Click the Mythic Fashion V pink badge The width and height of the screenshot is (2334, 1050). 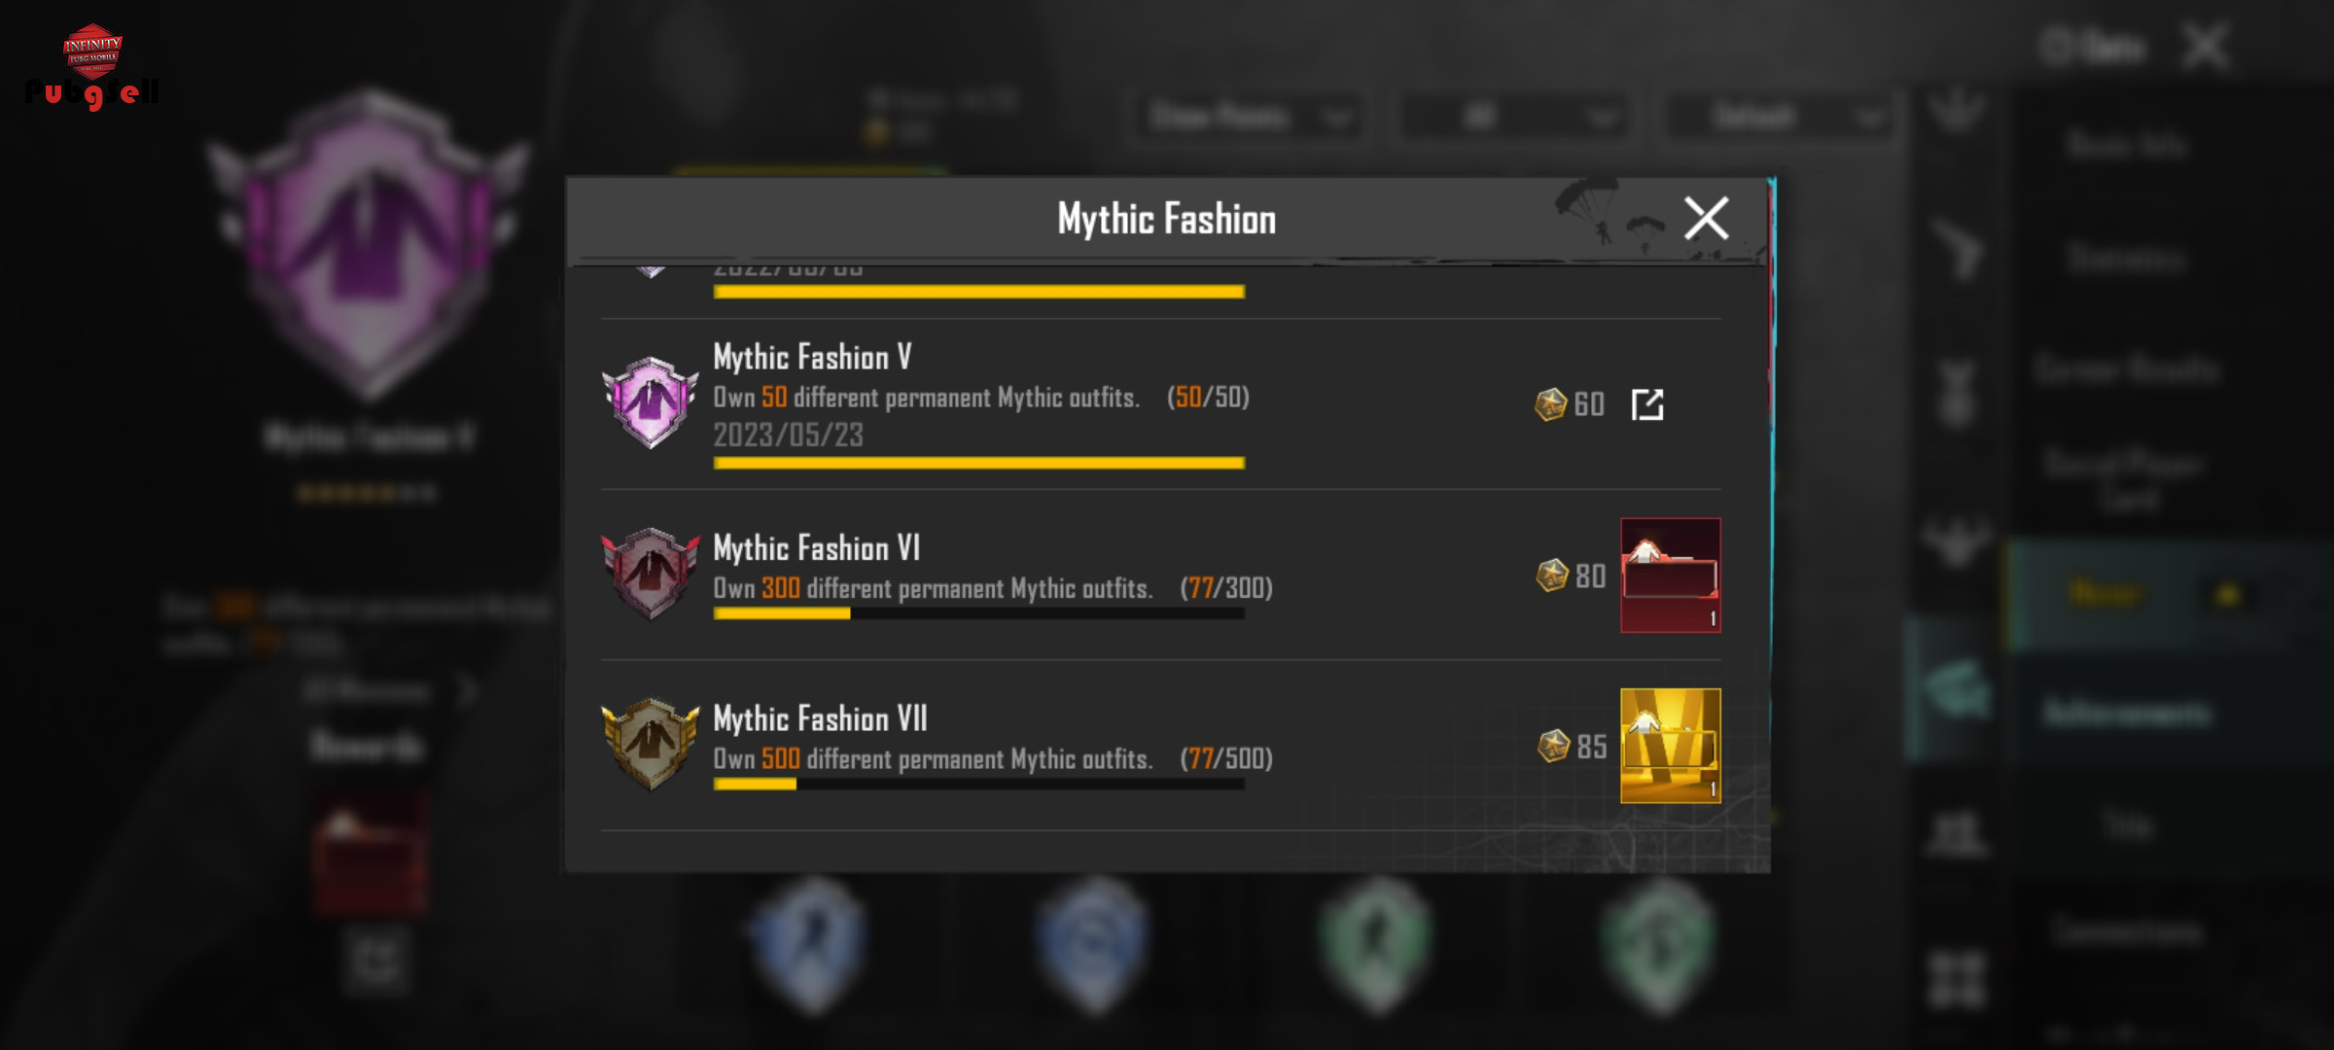click(x=651, y=402)
